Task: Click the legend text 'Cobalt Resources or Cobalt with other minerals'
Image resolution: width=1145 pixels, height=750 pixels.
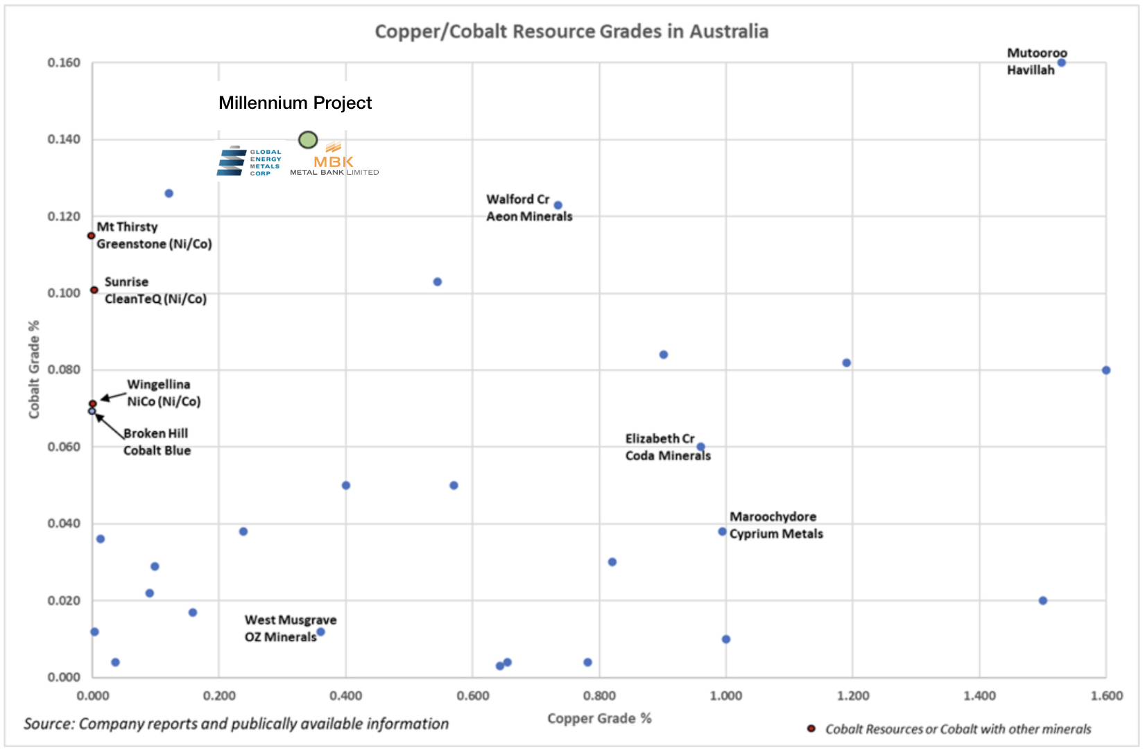Action: coord(958,729)
